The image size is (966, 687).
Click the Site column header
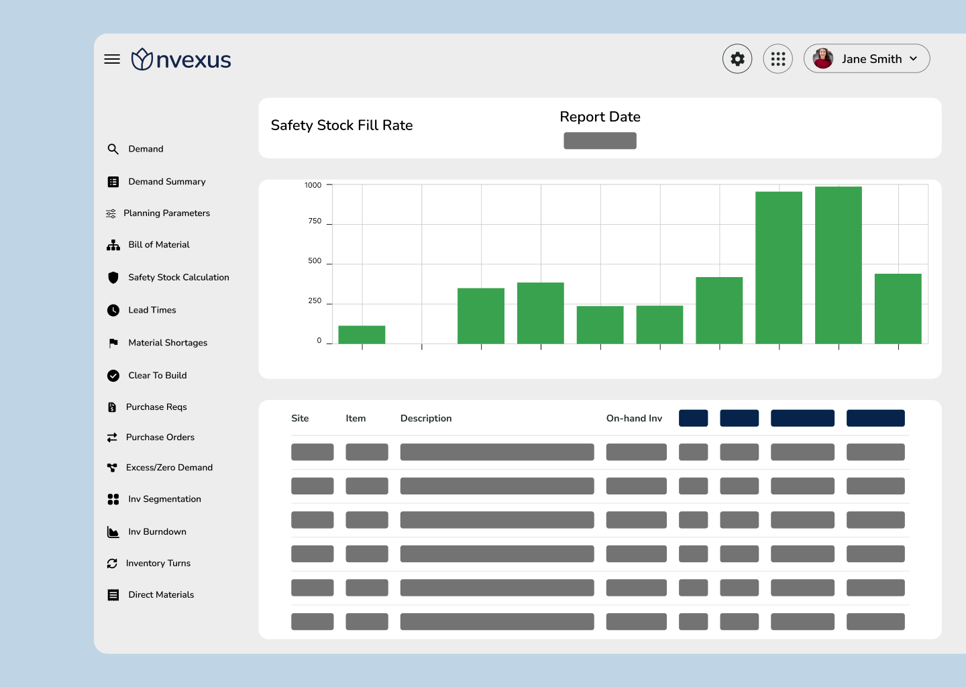click(300, 419)
